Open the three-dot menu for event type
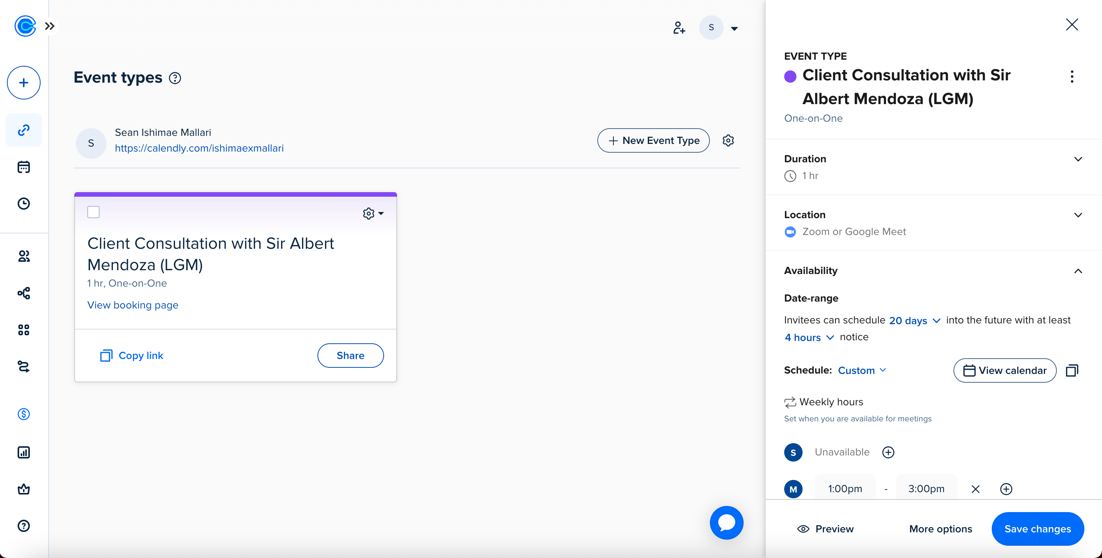Viewport: 1102px width, 558px height. coord(1072,77)
